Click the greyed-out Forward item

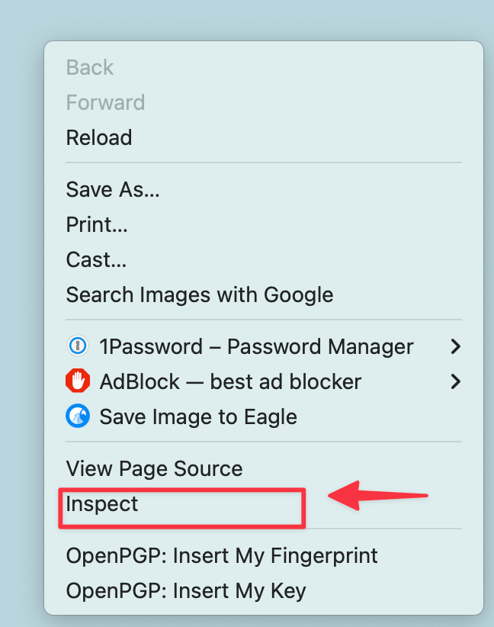[x=105, y=102]
